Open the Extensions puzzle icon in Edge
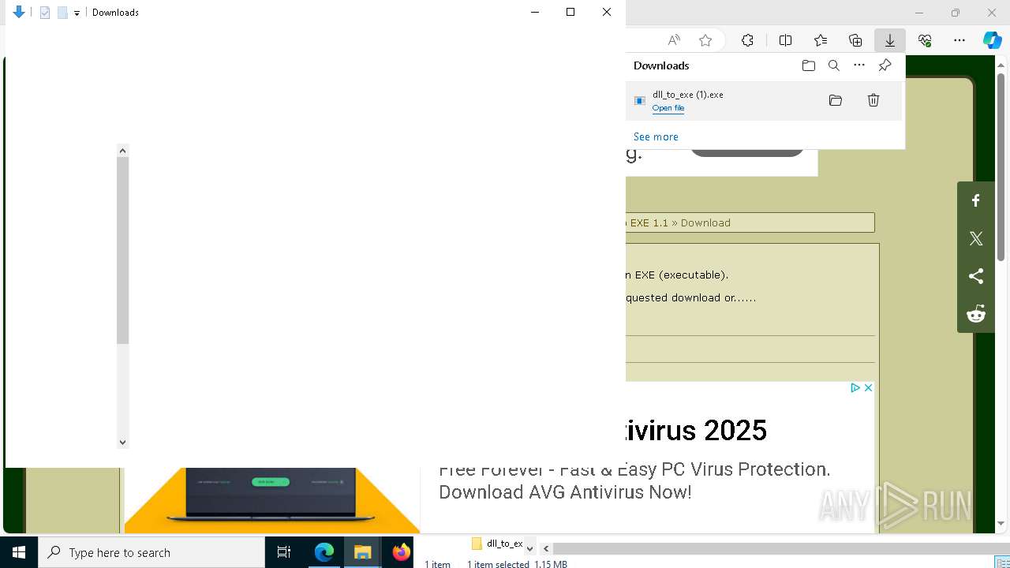This screenshot has width=1010, height=568. pyautogui.click(x=747, y=40)
